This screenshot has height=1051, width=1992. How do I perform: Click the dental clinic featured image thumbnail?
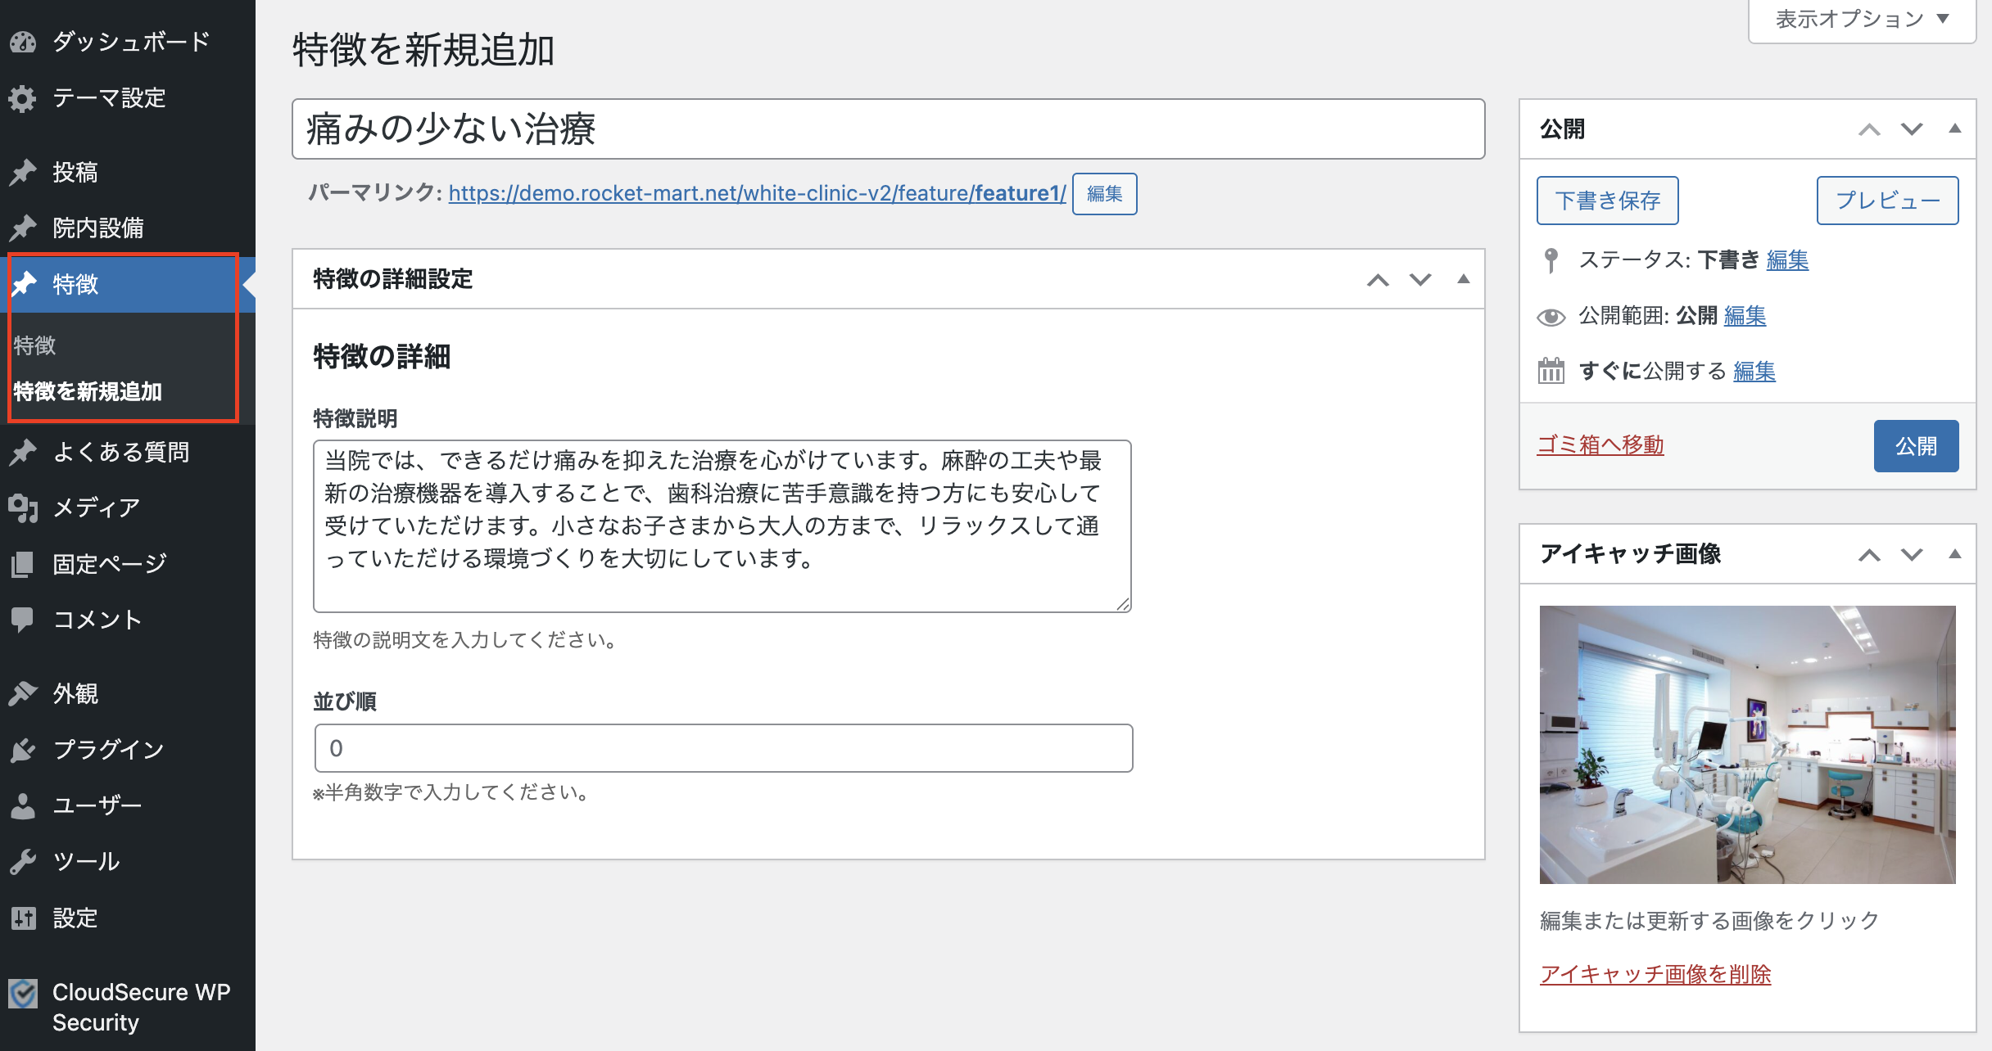click(x=1747, y=744)
